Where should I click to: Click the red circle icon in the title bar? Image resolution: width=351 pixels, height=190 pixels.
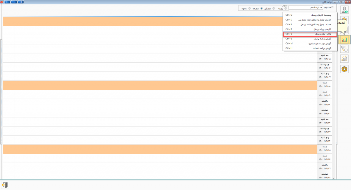tap(2, 2)
